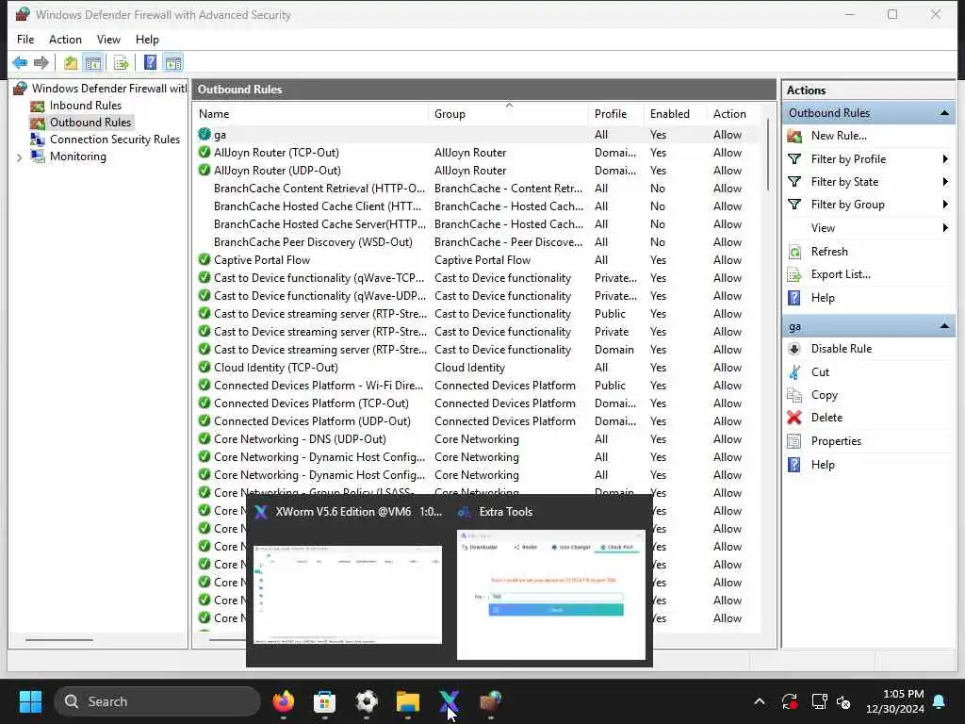Screen dimensions: 965x724
Task: Open the Help menu
Action: click(x=147, y=40)
